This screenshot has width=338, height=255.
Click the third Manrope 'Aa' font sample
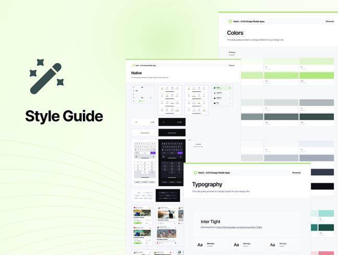tap(272, 245)
